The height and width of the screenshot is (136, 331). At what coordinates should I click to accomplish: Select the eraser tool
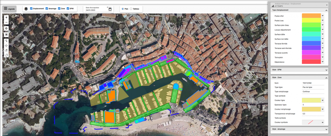coord(6,50)
